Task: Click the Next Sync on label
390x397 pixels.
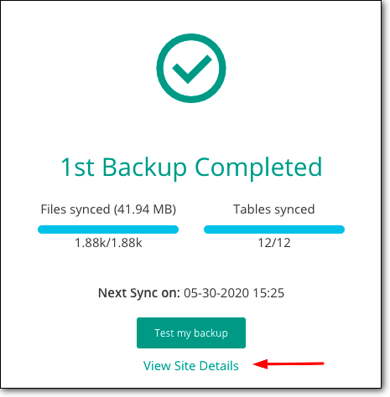Action: tap(139, 293)
